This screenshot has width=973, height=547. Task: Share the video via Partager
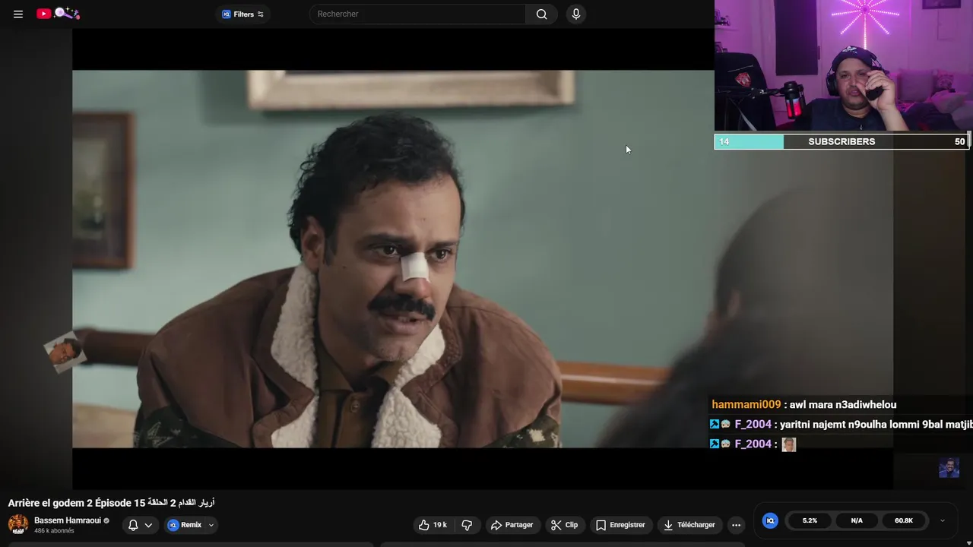pyautogui.click(x=512, y=525)
